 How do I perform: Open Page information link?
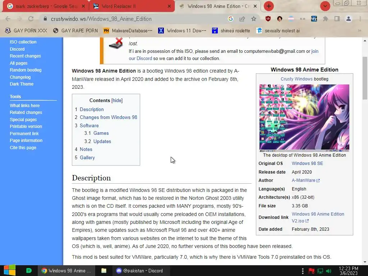click(26, 141)
